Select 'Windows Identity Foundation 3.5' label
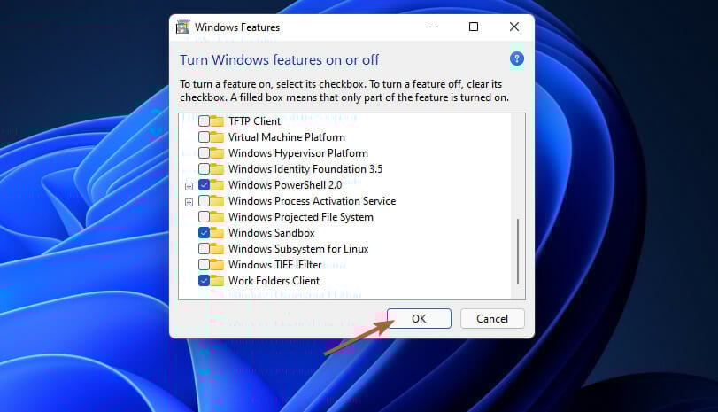 [305, 169]
